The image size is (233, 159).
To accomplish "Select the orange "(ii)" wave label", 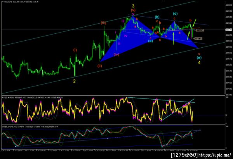I will (x=100, y=66).
